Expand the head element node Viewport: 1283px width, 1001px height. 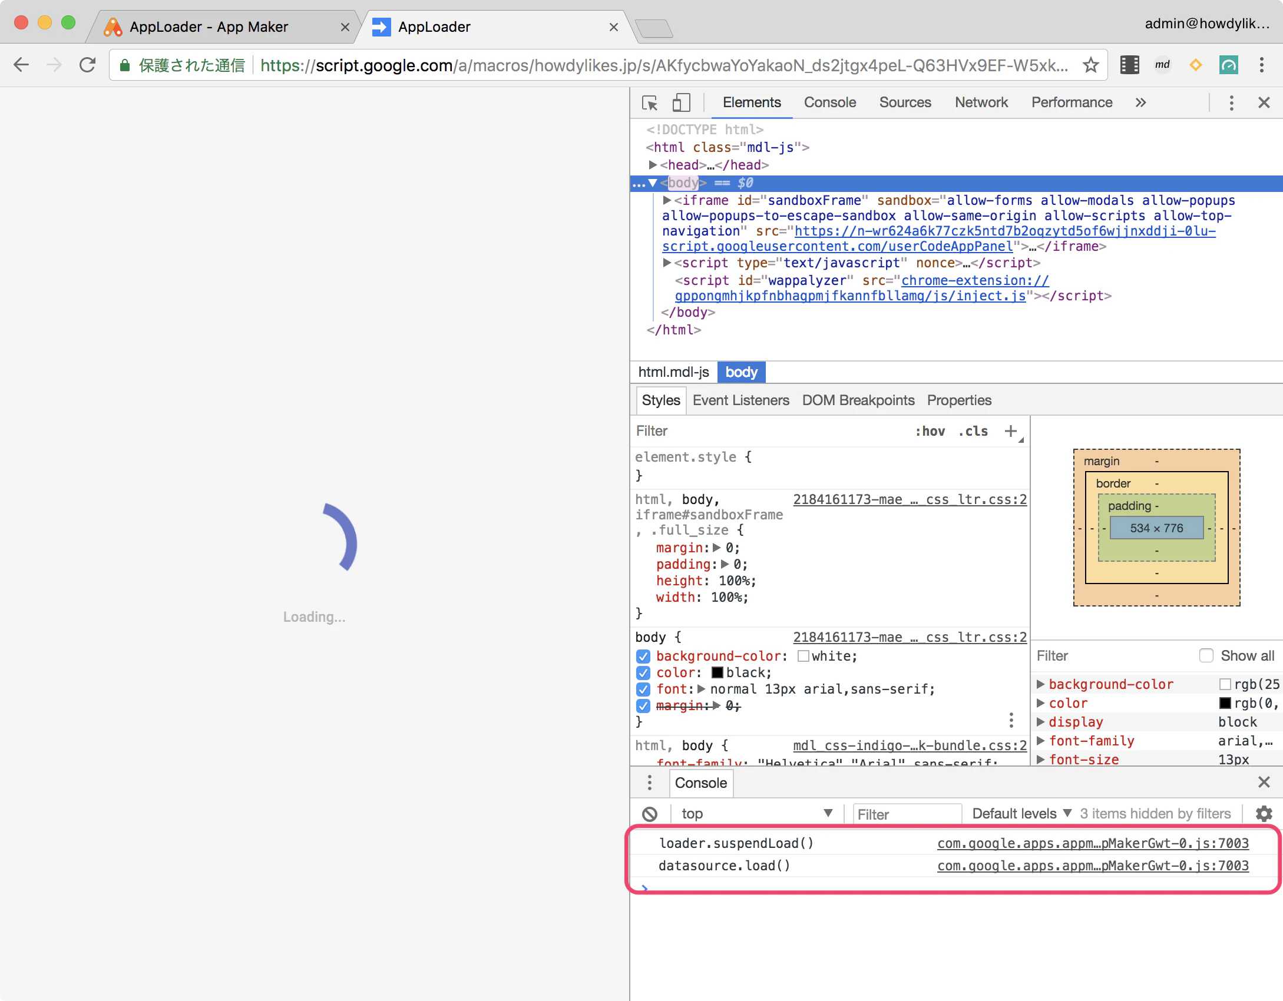653,165
